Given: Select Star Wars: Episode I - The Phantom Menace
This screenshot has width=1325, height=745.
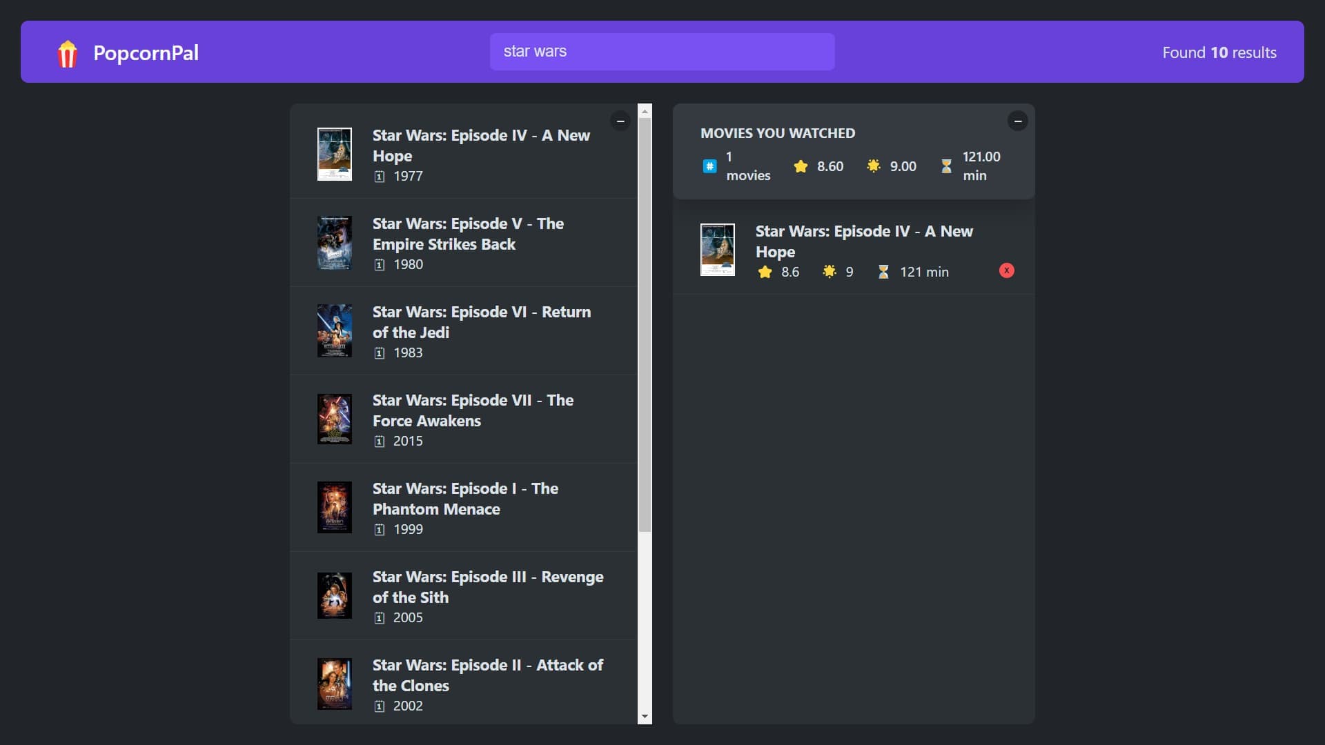Looking at the screenshot, I should 465,499.
